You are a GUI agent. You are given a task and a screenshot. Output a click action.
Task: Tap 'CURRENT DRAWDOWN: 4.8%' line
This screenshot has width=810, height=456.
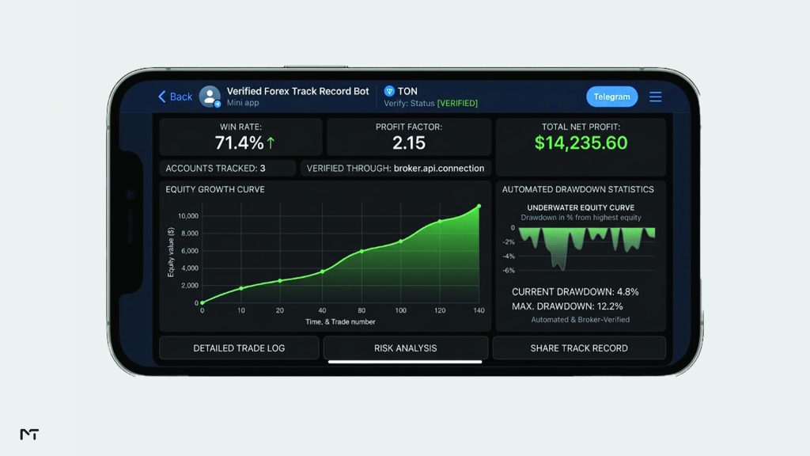click(575, 291)
